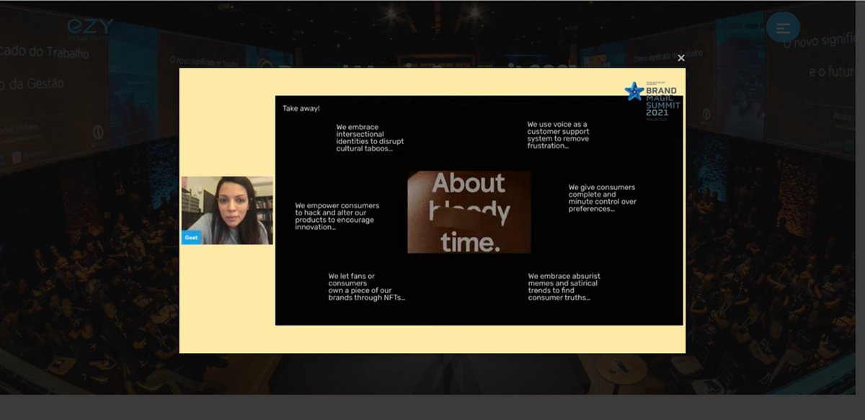865x420 pixels.
Task: Select the speaker webcam thumbnail
Action: tap(227, 210)
